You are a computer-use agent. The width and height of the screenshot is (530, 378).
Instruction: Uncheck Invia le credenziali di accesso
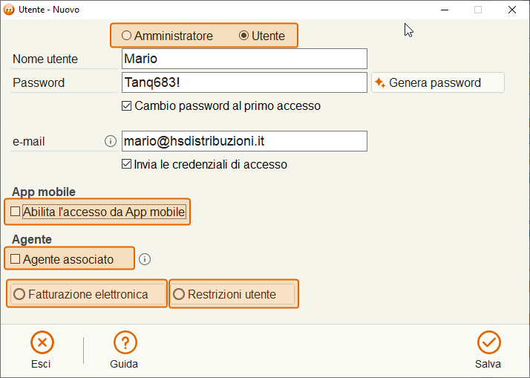[126, 164]
